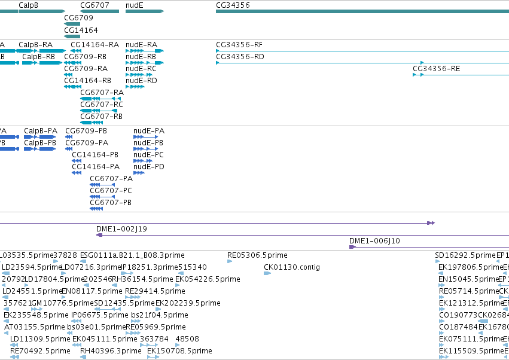Click EST EK115509.5prime

pos(471,351)
